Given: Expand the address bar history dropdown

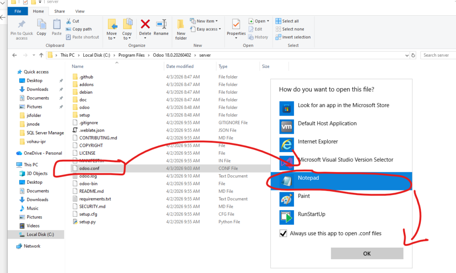Looking at the screenshot, I should click(407, 55).
